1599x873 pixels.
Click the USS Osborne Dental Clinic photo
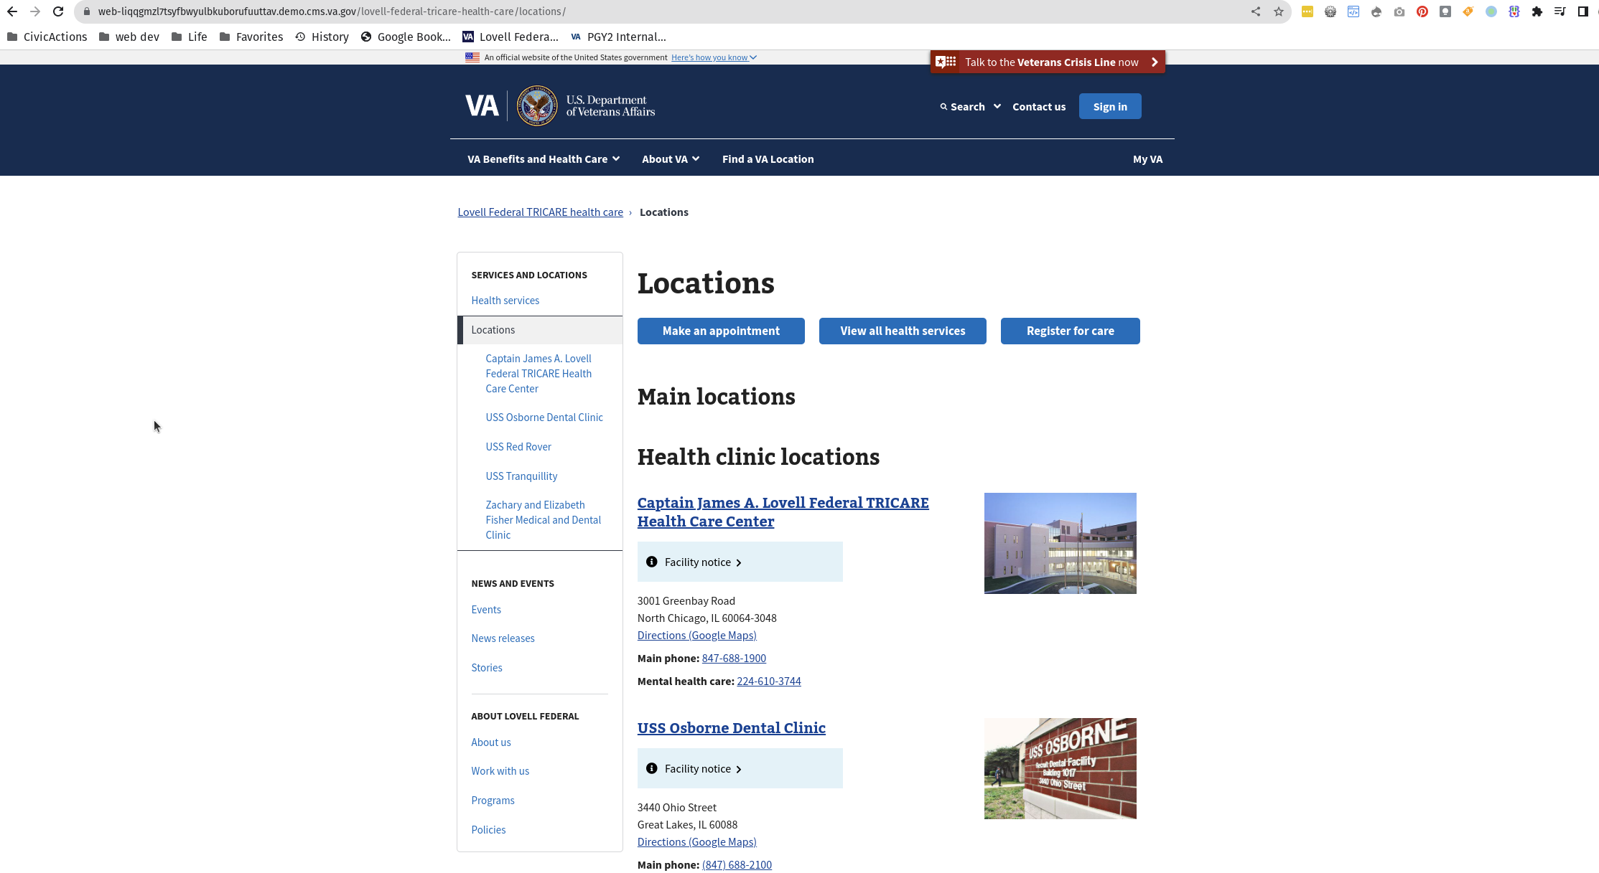pyautogui.click(x=1060, y=768)
